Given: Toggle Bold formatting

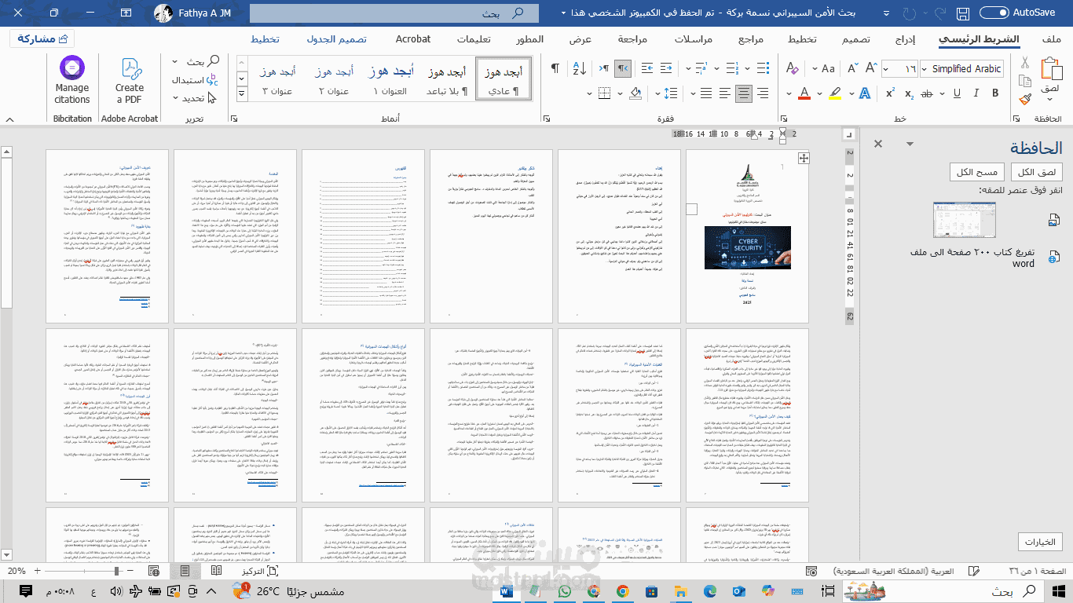Looking at the screenshot, I should (995, 93).
